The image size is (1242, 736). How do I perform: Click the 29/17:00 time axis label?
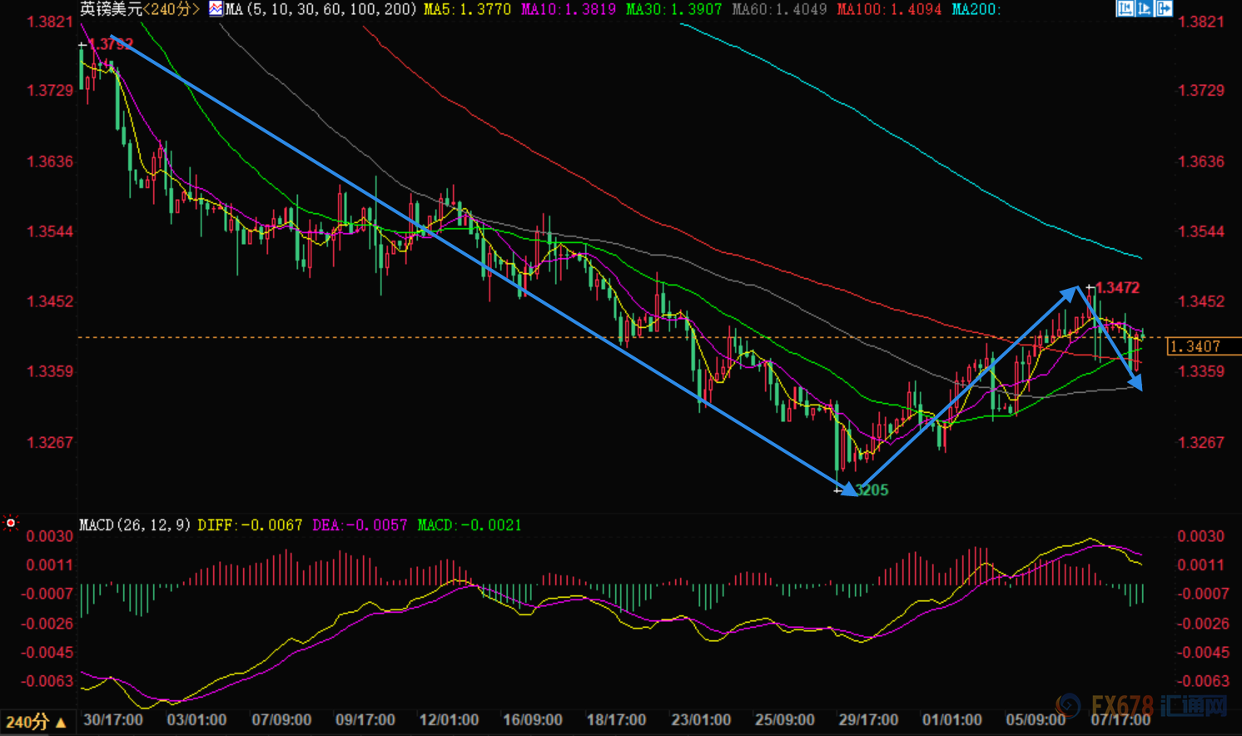868,719
